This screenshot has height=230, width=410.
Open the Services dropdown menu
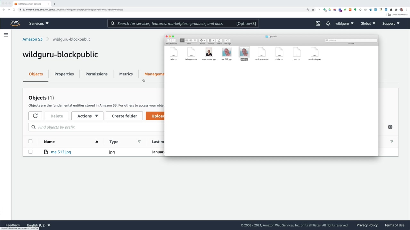[x=39, y=23]
